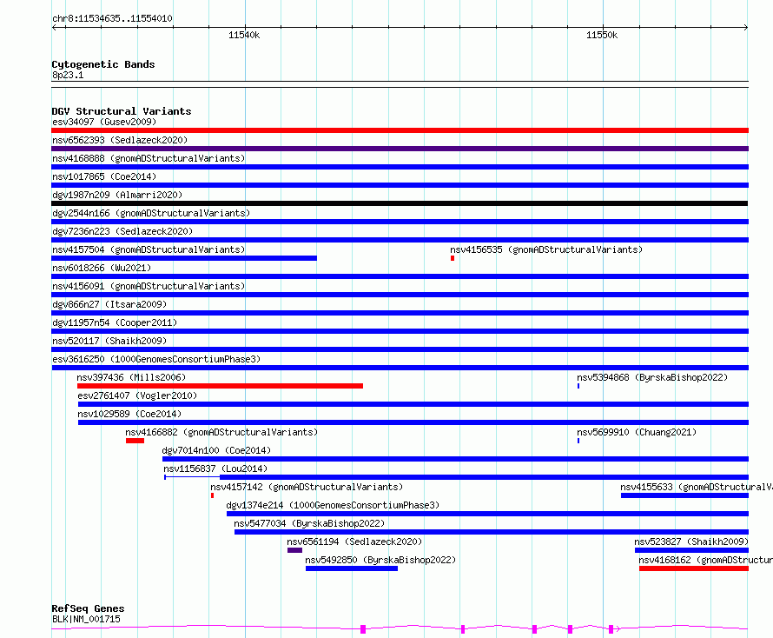Image resolution: width=773 pixels, height=638 pixels.
Task: Click the red nsv4168162 variant bar
Action: click(x=694, y=568)
